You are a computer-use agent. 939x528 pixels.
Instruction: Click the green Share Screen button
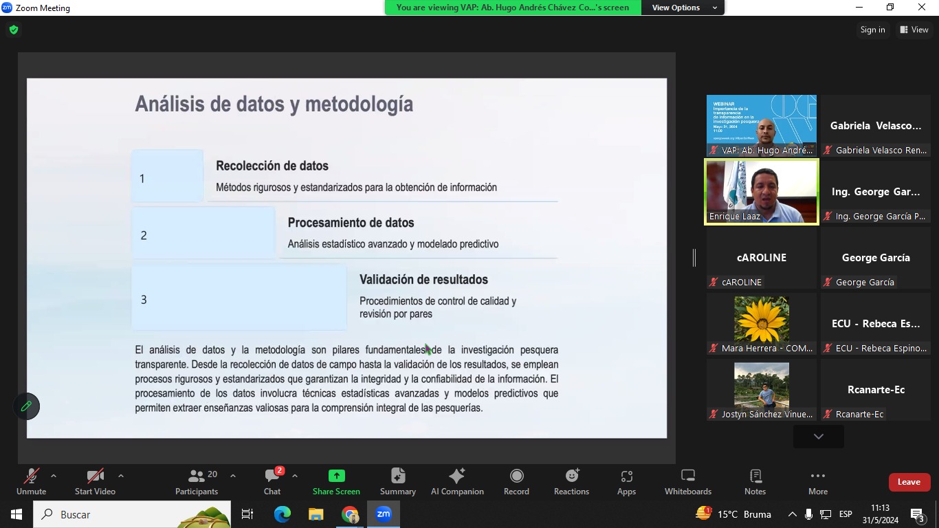[x=336, y=481]
